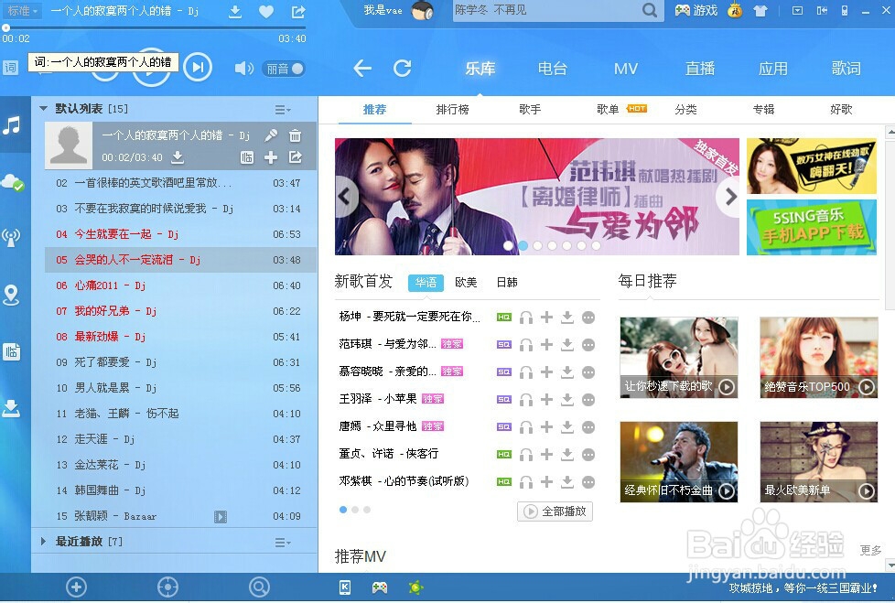The width and height of the screenshot is (895, 603).
Task: Switch to the 歌词 tab
Action: tap(846, 69)
